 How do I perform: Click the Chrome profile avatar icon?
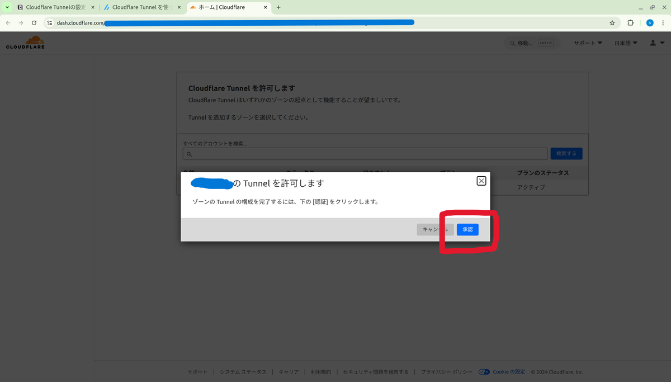click(x=650, y=23)
